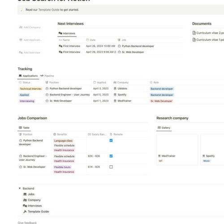This screenshot has width=224, height=224.
Task: Click the Add Application button
Action: point(30,40)
